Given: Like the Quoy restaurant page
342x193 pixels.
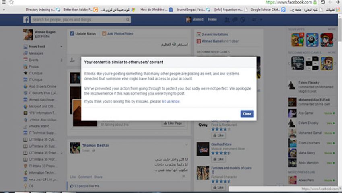Looking at the screenshot, I should 218,136.
